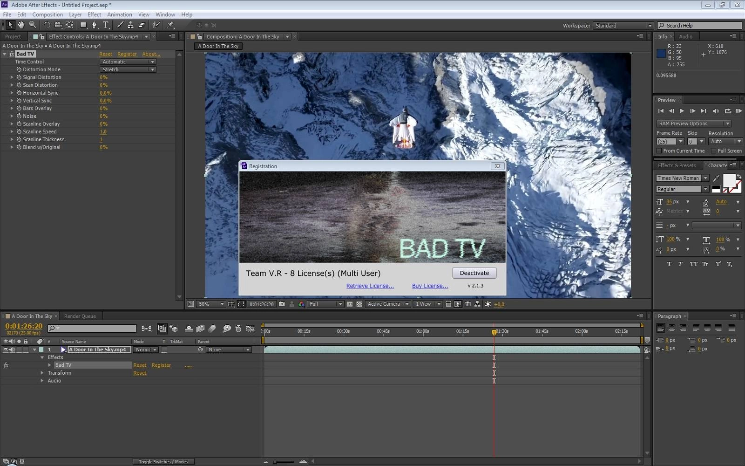Select the Clone Stamp tool
Screen dimensions: 745x466
[131, 25]
